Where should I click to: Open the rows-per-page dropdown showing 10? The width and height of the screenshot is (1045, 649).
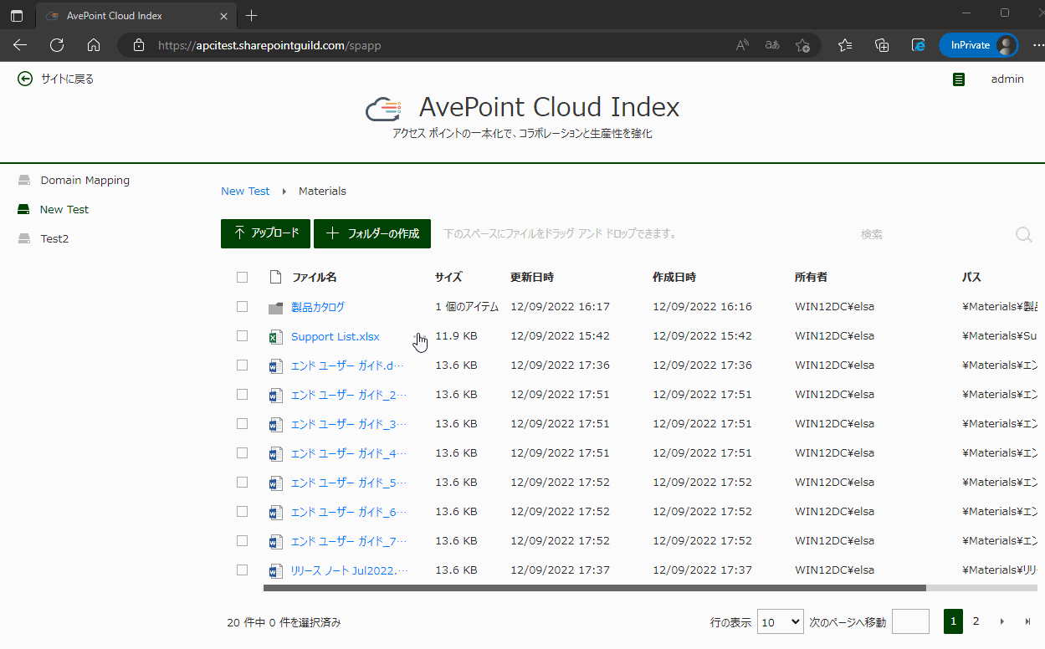click(780, 621)
